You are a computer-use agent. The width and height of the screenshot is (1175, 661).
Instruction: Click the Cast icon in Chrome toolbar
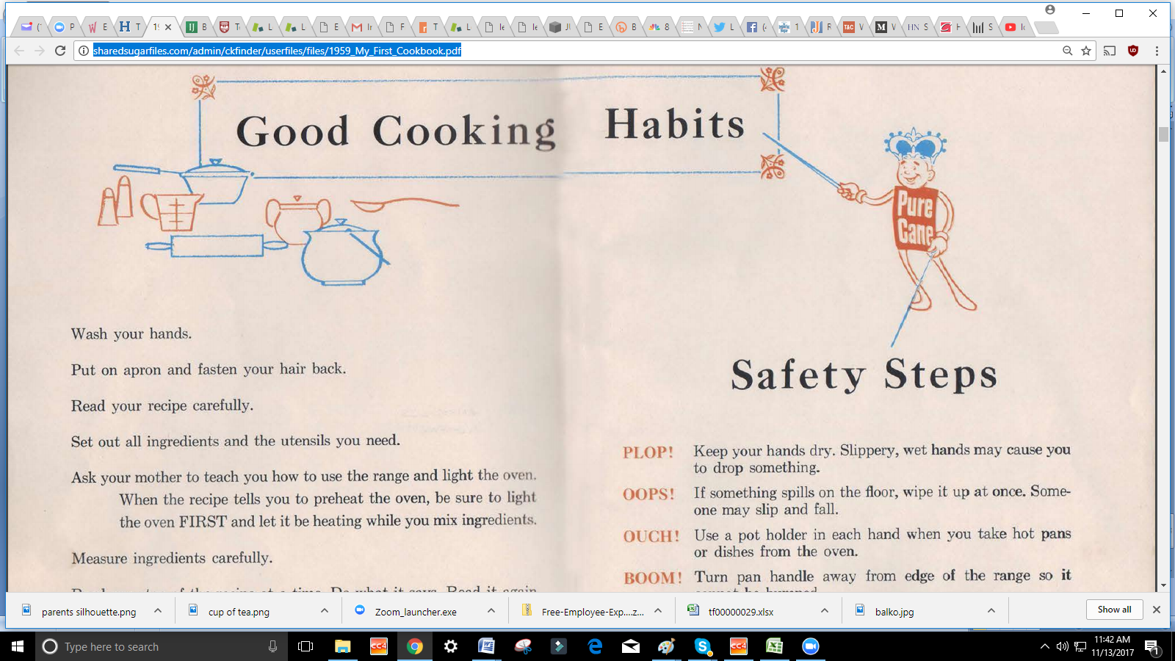1110,51
